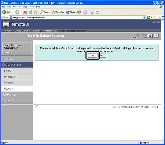Click the address bar URL field
165x145 pixels.
(x=77, y=18)
